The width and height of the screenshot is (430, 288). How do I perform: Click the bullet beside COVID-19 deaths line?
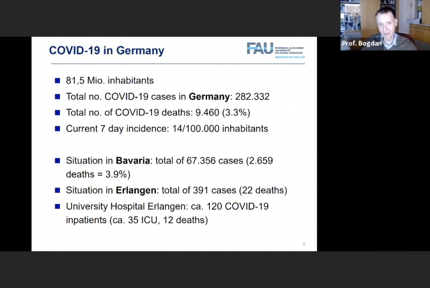(57, 112)
